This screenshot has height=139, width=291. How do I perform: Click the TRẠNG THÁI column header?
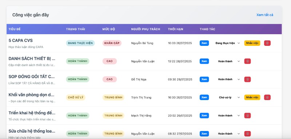[76, 29]
